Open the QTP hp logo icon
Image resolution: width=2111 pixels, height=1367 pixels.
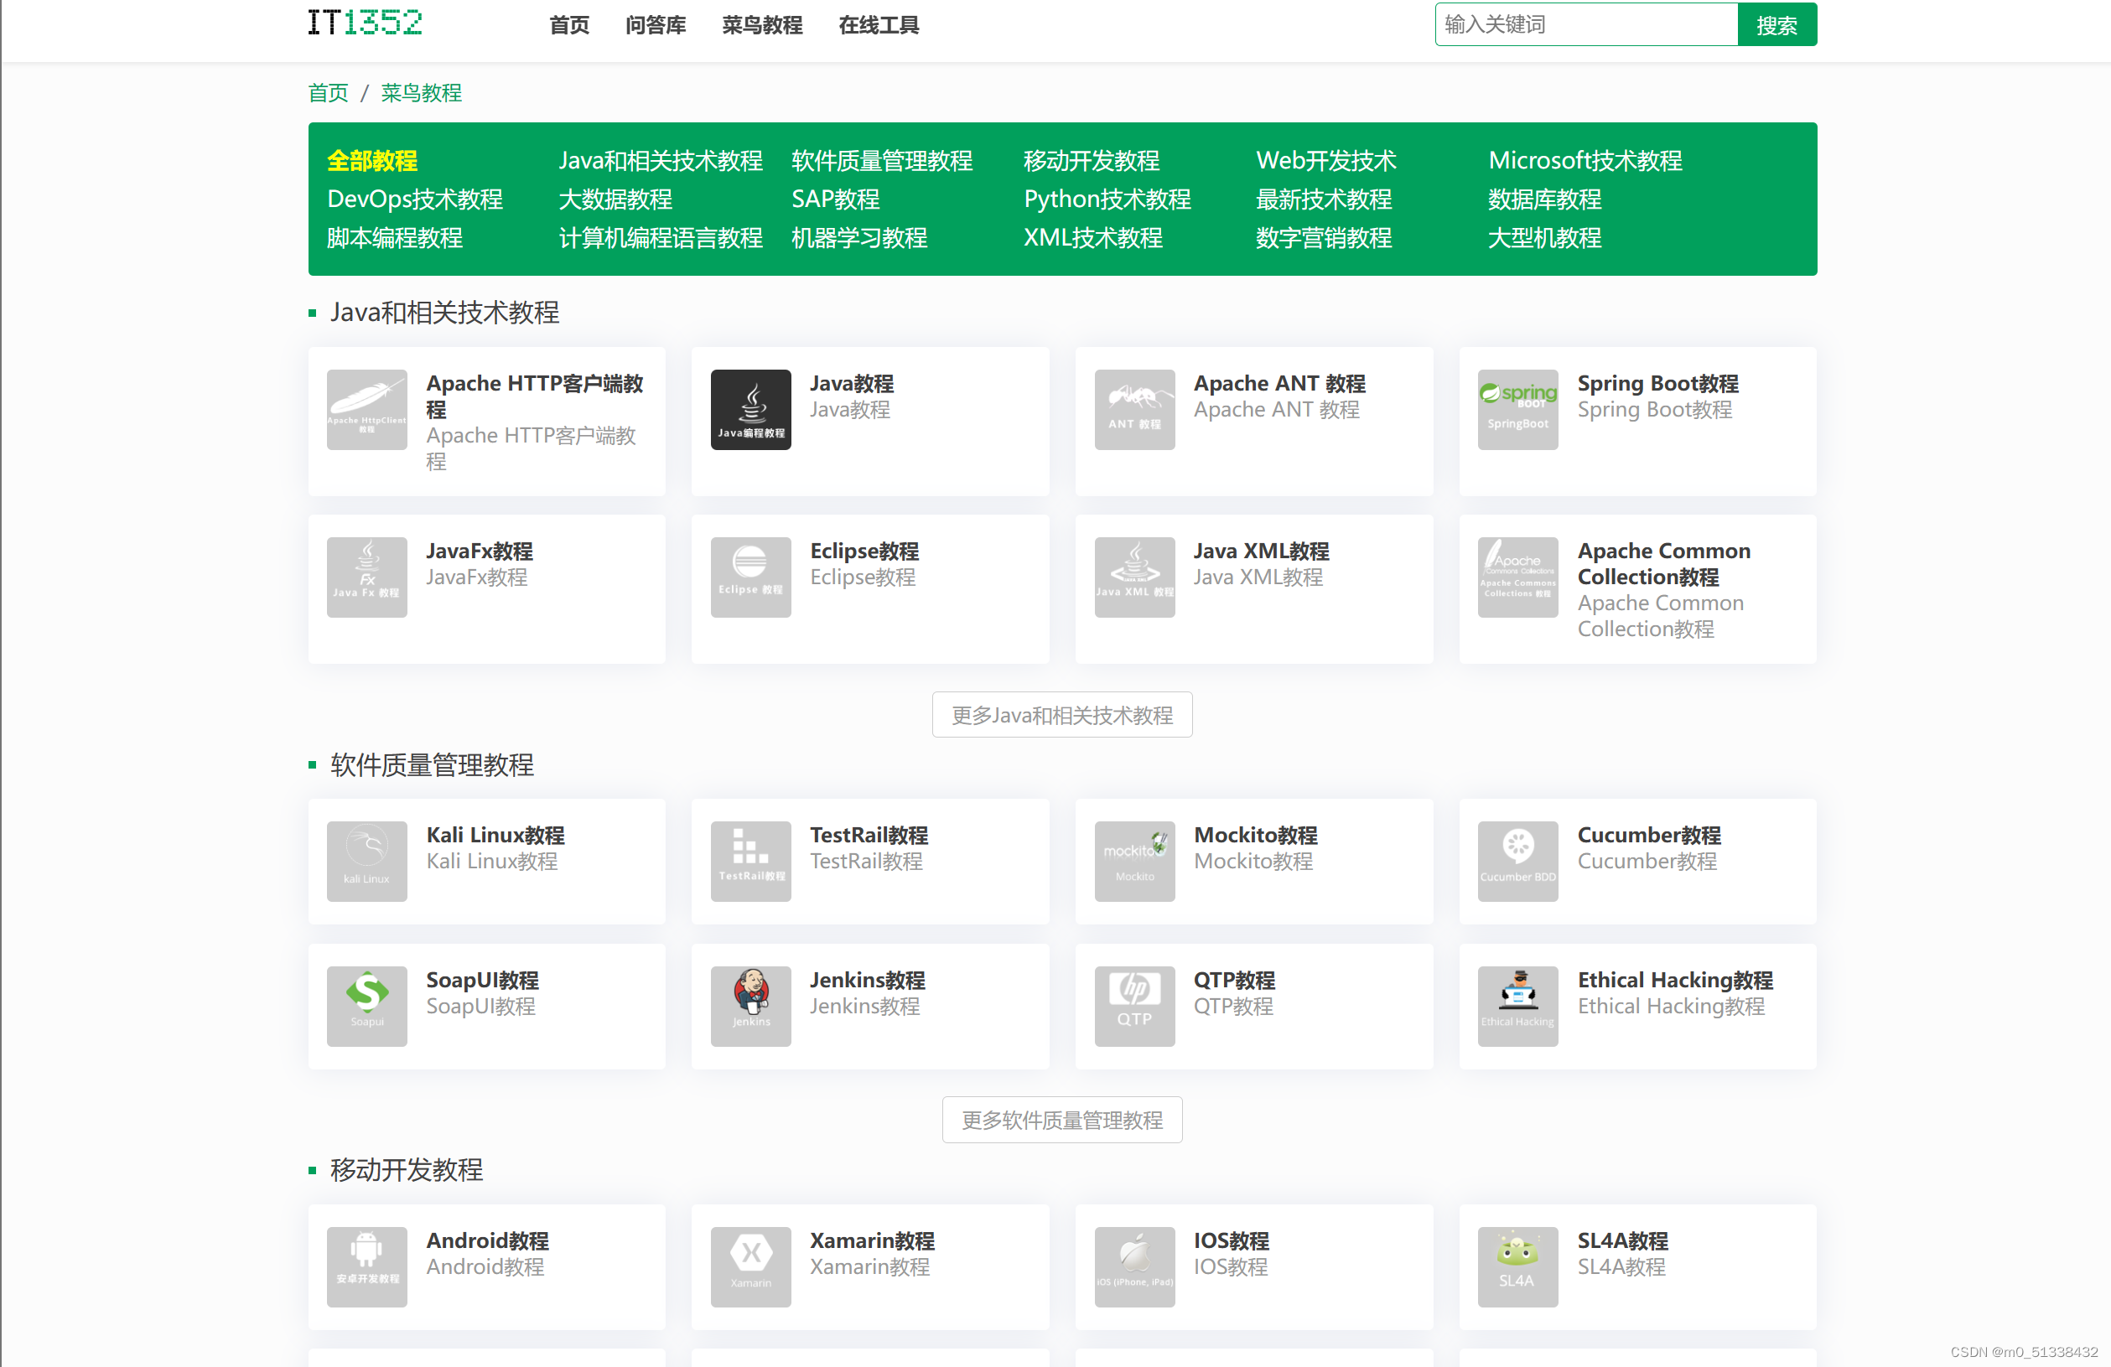pyautogui.click(x=1134, y=1007)
